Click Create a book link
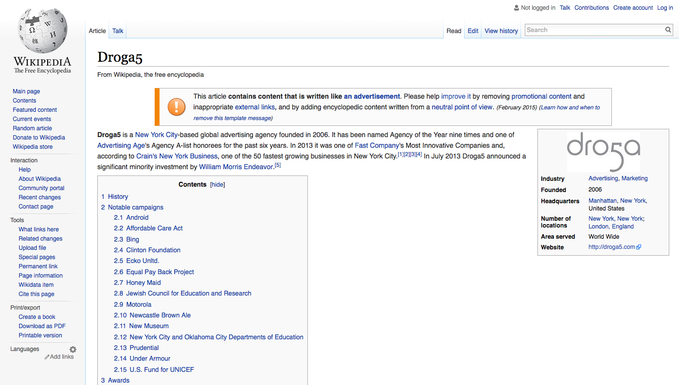This screenshot has height=385, width=679. click(x=37, y=317)
